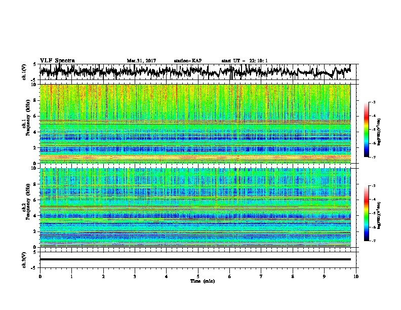
Task: Click the "-4" label on ch.1 color scale
Action: pyautogui.click(x=374, y=116)
